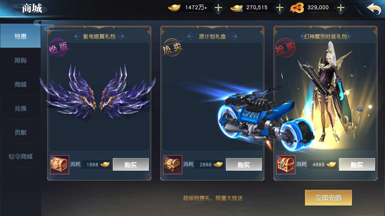Select the 特惠 tab
Viewport: 385px width, 216px height.
(x=20, y=36)
